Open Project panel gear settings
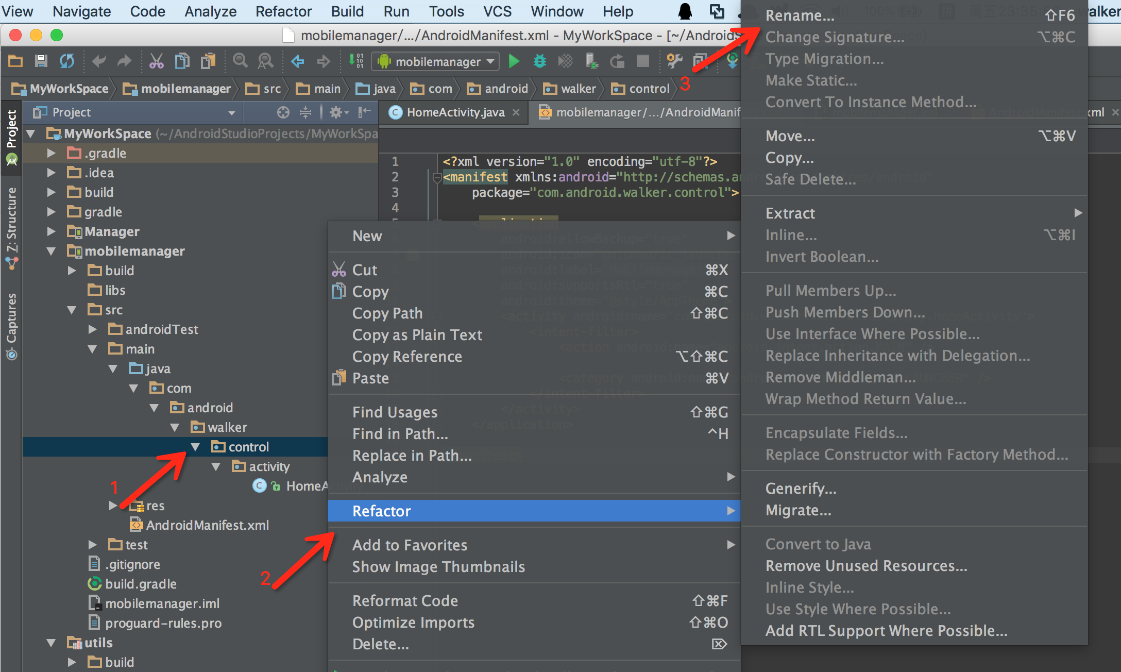The width and height of the screenshot is (1121, 672). tap(339, 112)
